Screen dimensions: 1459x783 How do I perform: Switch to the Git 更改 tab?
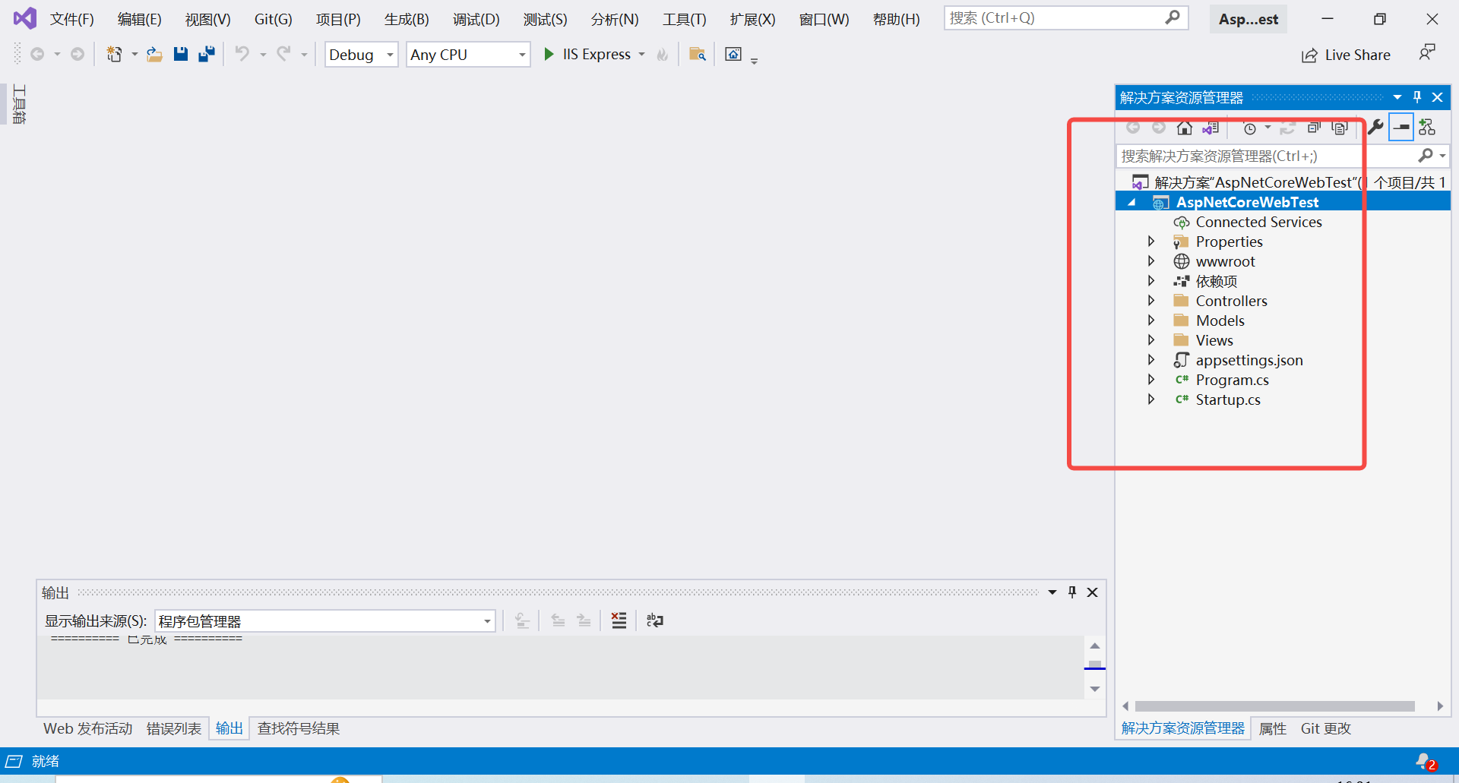click(1326, 728)
